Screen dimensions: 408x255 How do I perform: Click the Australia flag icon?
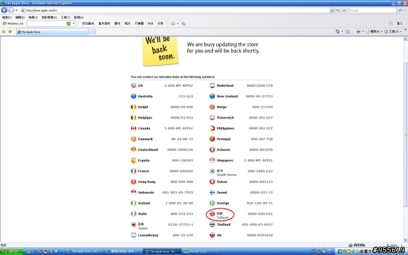pyautogui.click(x=133, y=96)
